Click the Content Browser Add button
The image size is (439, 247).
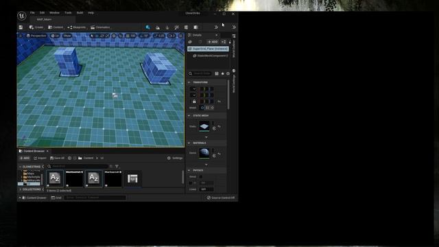(25, 158)
